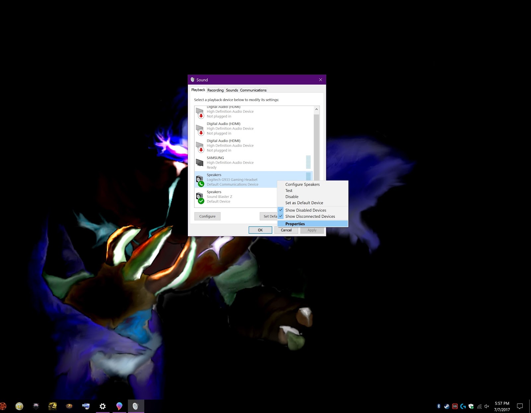The width and height of the screenshot is (531, 413).
Task: Select Properties from the context menu
Action: [x=295, y=223]
